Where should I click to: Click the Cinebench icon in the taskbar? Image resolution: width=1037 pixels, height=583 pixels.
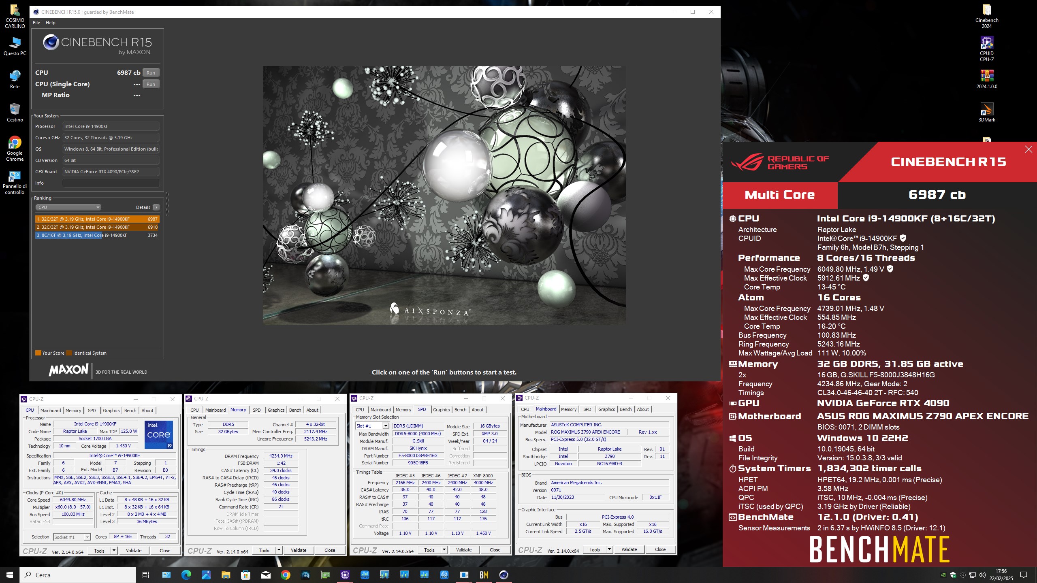[504, 575]
